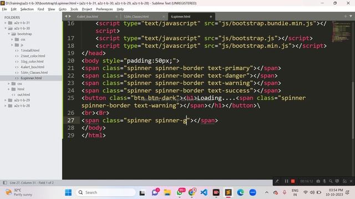Expand the a2z-t-b-29 folder arrow
The height and width of the screenshot is (199, 355).
6,100
